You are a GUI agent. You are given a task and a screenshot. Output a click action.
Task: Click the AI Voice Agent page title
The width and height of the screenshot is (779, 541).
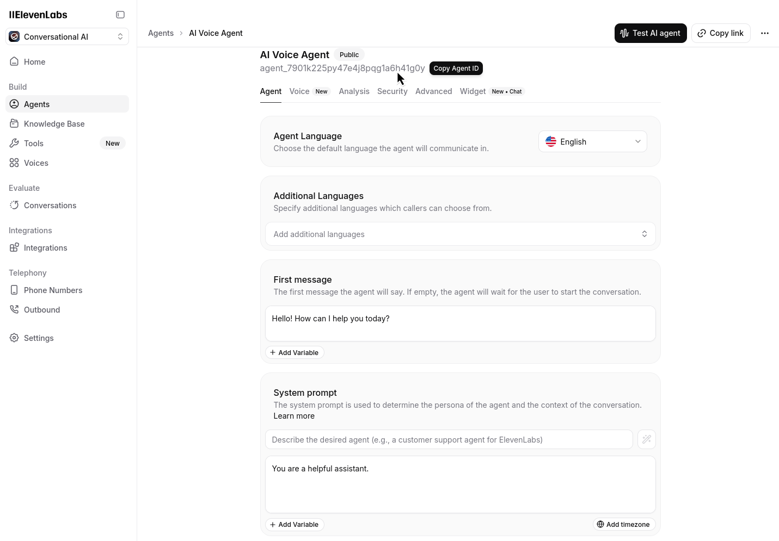[x=295, y=54]
